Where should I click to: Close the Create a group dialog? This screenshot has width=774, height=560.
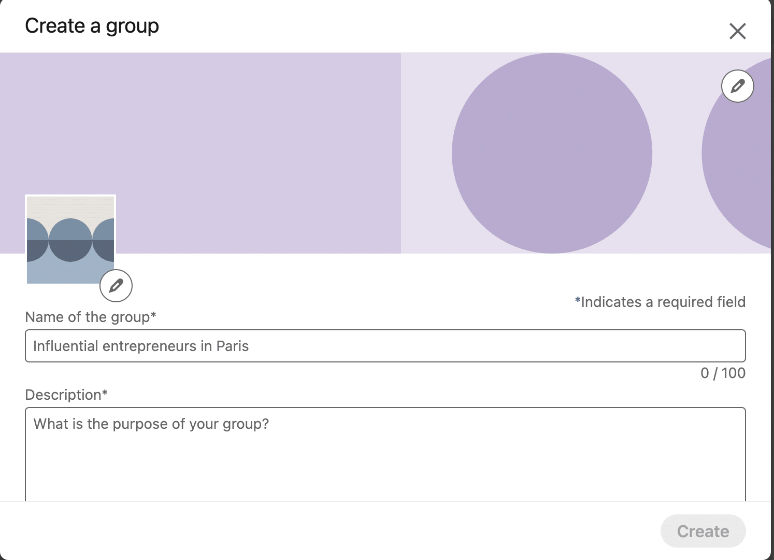(x=737, y=31)
